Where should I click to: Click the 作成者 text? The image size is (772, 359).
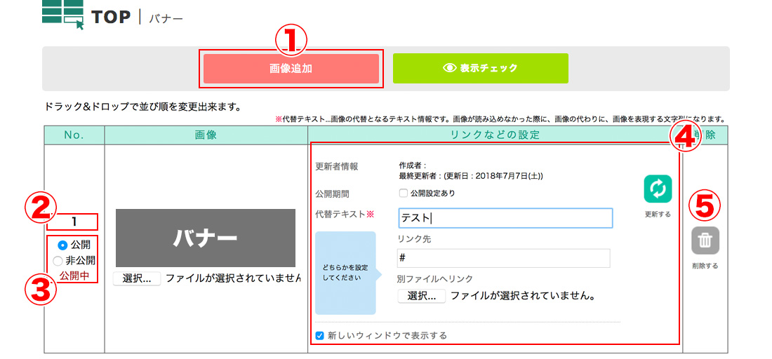point(413,166)
